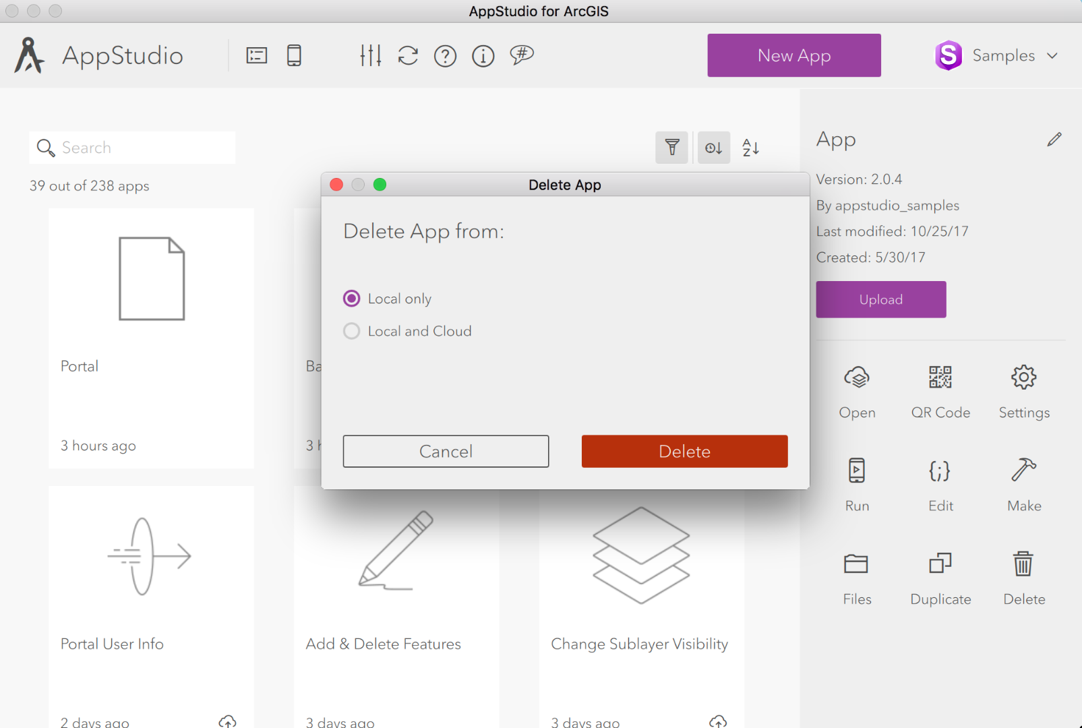Click the mobile device player icon
The width and height of the screenshot is (1082, 728).
[294, 55]
